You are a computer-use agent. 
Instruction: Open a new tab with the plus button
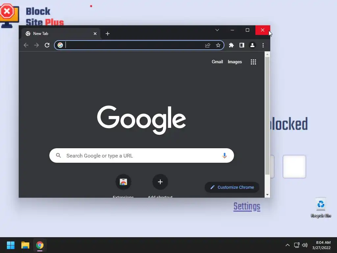click(x=108, y=34)
